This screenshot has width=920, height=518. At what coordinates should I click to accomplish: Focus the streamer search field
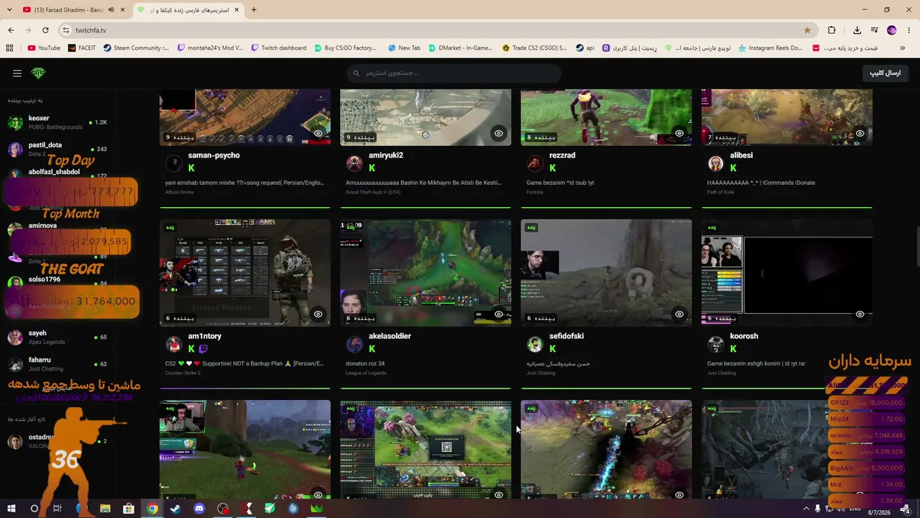point(454,73)
